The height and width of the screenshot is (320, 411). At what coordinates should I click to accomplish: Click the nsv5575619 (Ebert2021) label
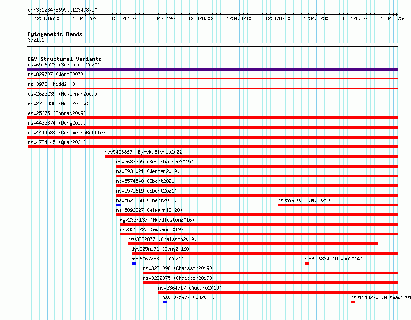(146, 191)
